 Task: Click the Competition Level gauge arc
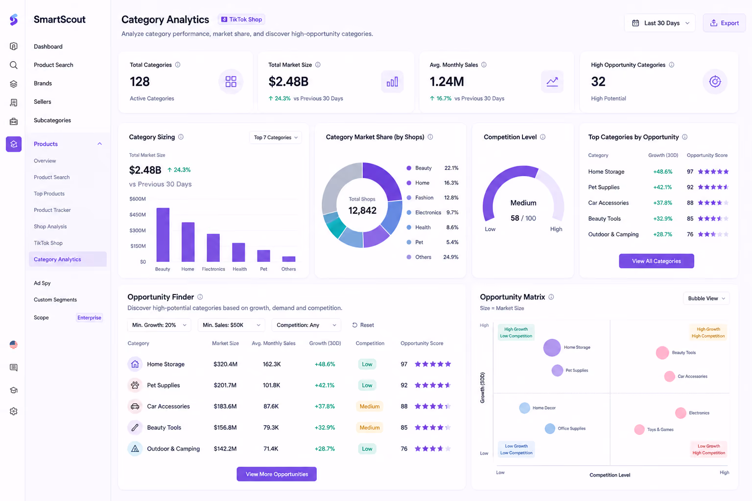523,194
